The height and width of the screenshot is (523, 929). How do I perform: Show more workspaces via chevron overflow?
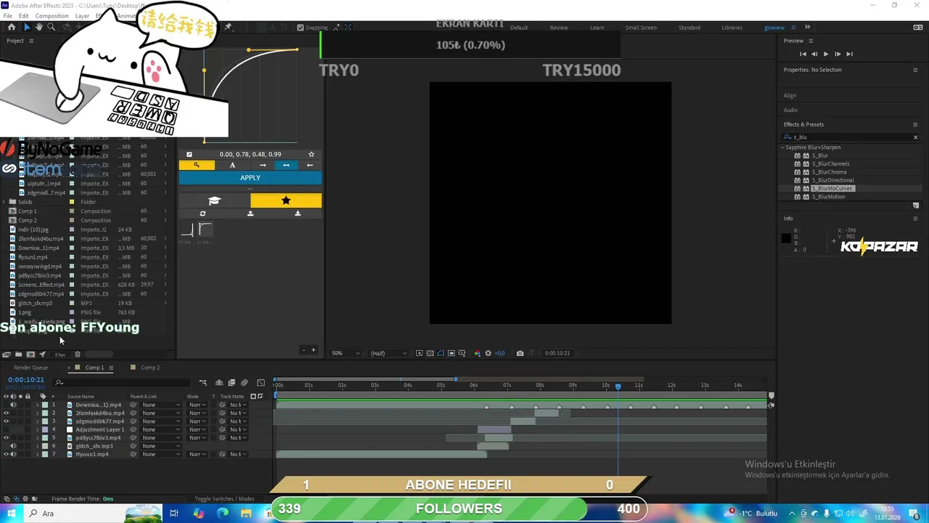807,28
